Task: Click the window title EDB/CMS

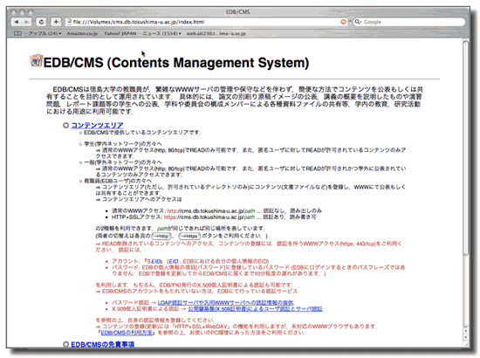Action: [x=238, y=12]
